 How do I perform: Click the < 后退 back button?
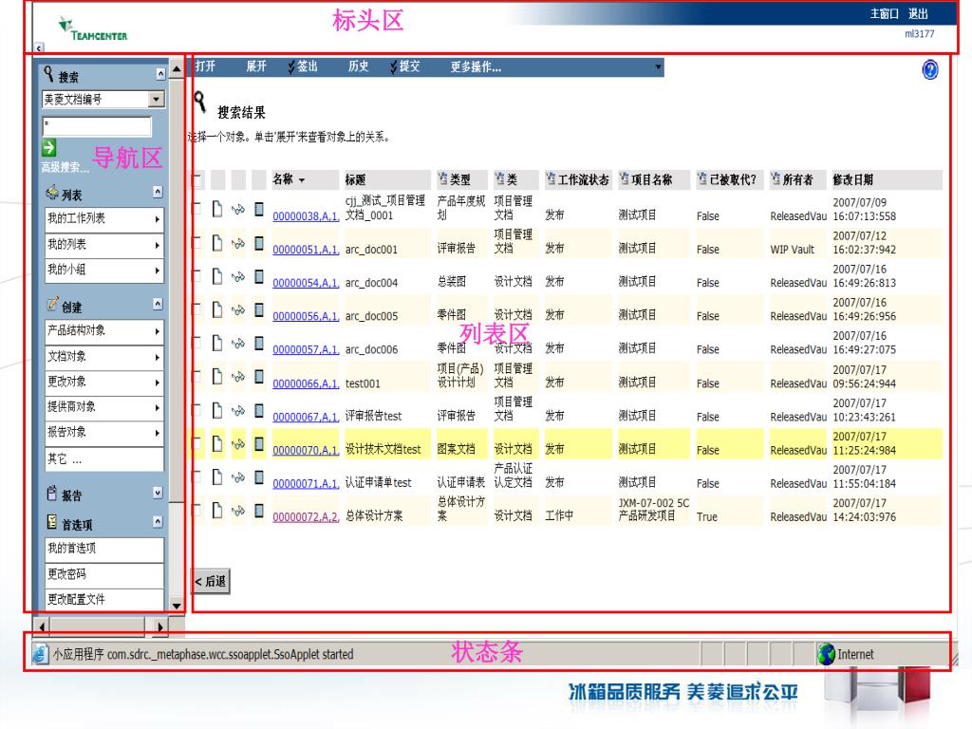pyautogui.click(x=211, y=582)
